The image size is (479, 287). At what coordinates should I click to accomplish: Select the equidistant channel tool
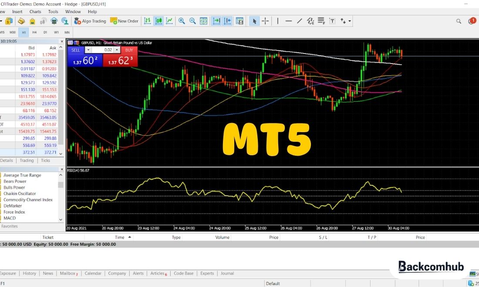[310, 21]
